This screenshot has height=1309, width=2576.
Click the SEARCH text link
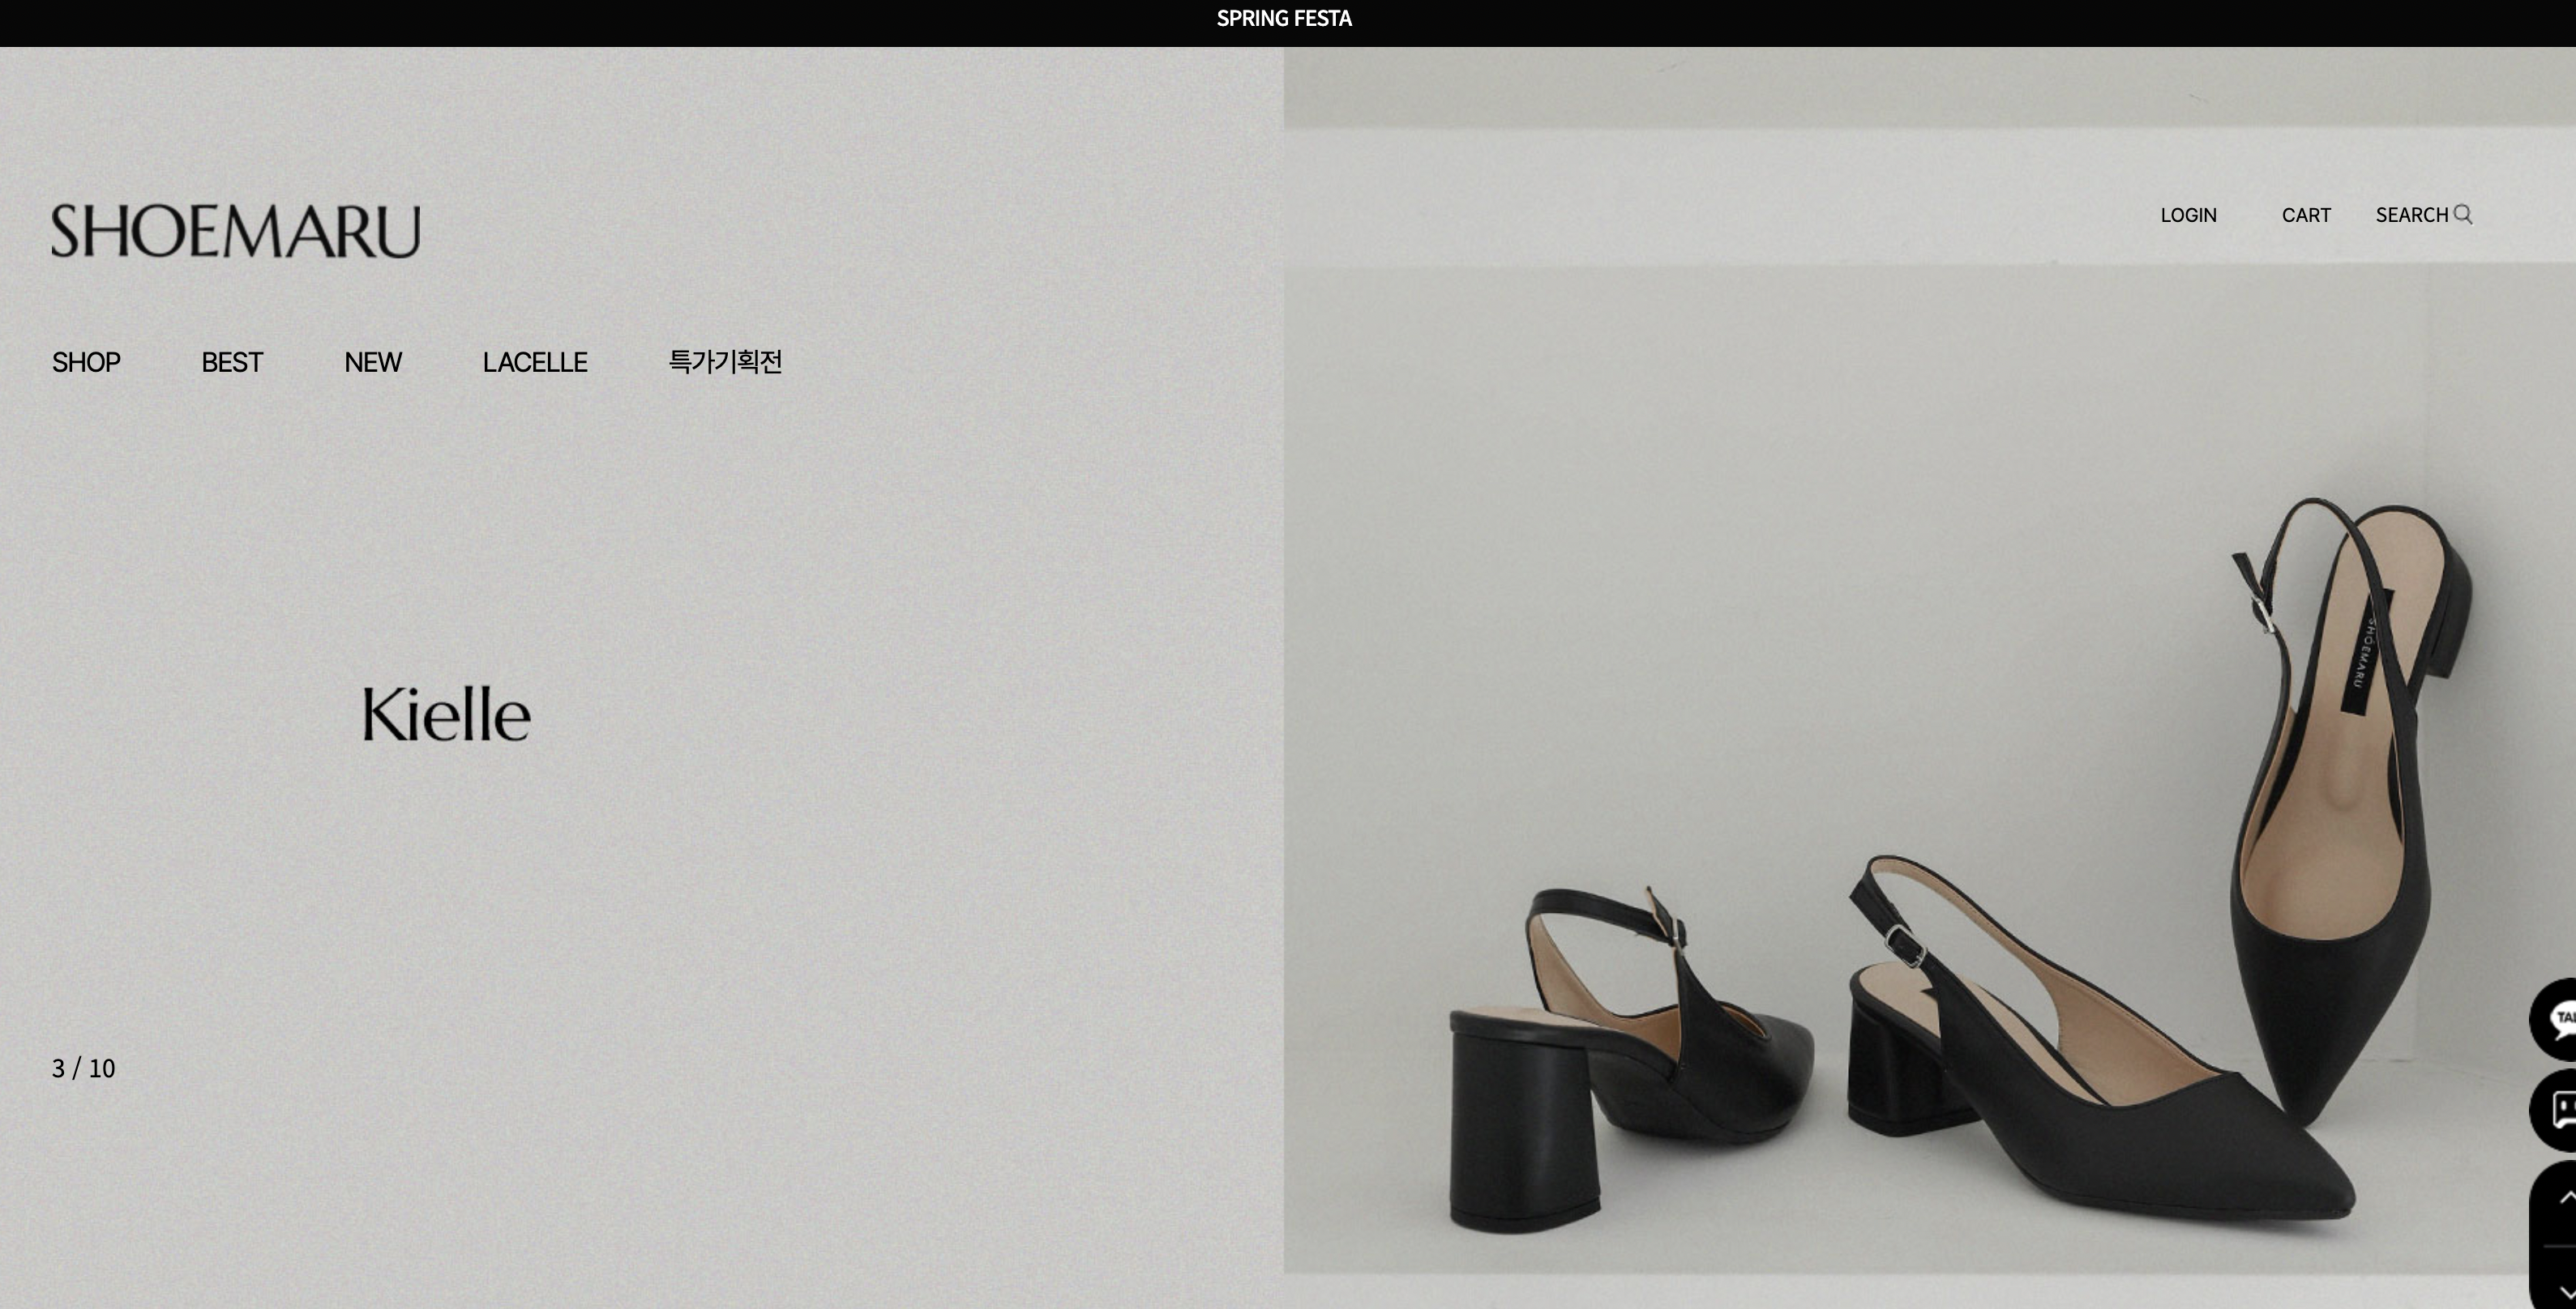click(2411, 215)
